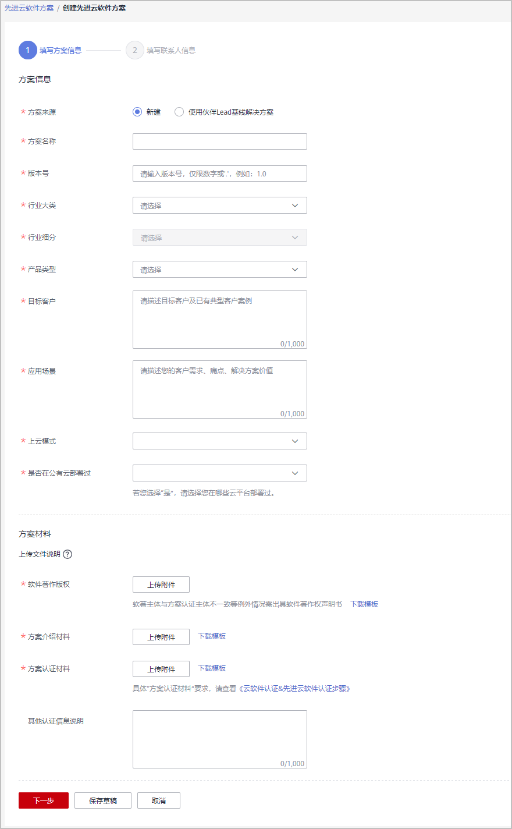Click 上传附件 button for 软件著作版权
Screen dimensions: 512x829
coord(161,584)
